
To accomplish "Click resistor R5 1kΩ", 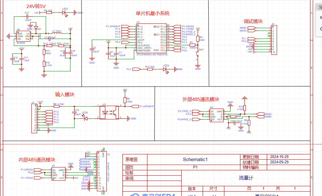I will point(49,13).
